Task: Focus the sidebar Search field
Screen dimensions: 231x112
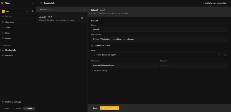Action: 17,16
